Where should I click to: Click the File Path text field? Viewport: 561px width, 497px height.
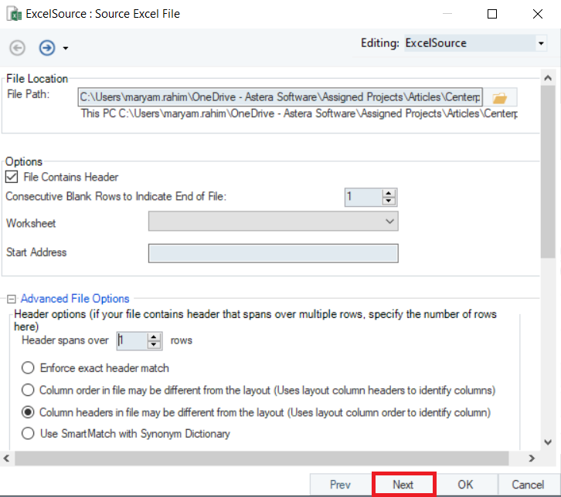coord(280,97)
